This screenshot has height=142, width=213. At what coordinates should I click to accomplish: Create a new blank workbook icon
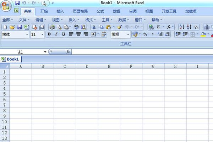5,27
